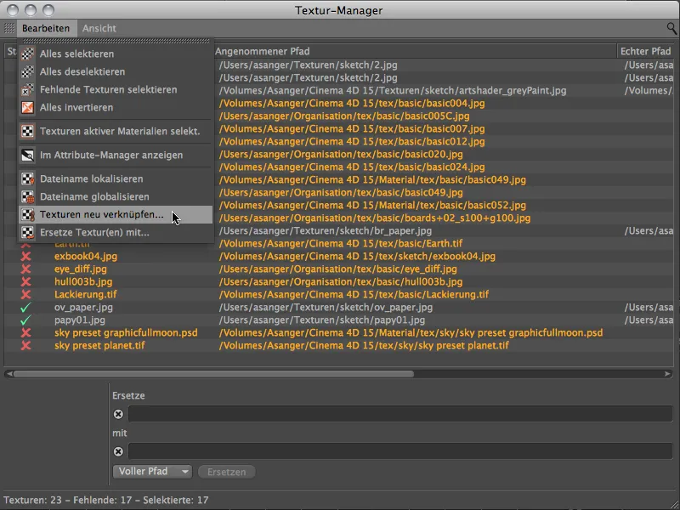This screenshot has height=510, width=680.
Task: Open search with the magnifier icon
Action: click(671, 29)
